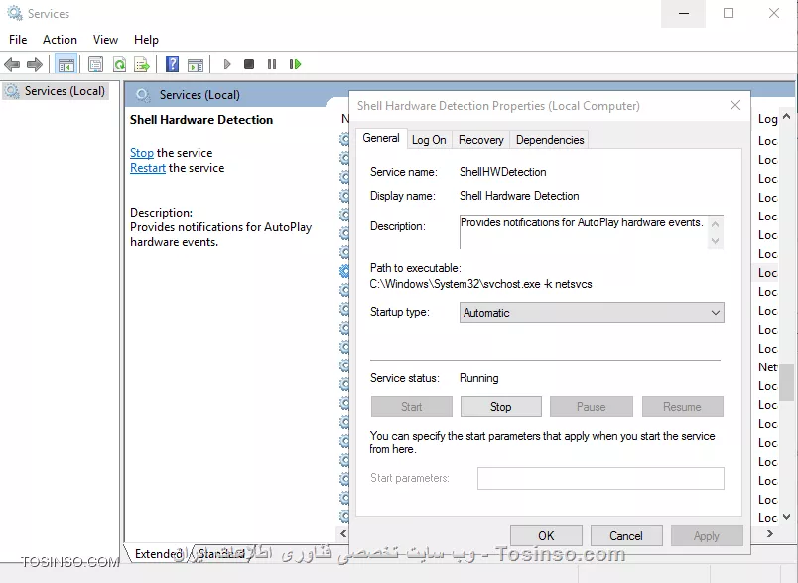The image size is (798, 583).
Task: Select the Extended view tab at the bottom
Action: pos(158,554)
